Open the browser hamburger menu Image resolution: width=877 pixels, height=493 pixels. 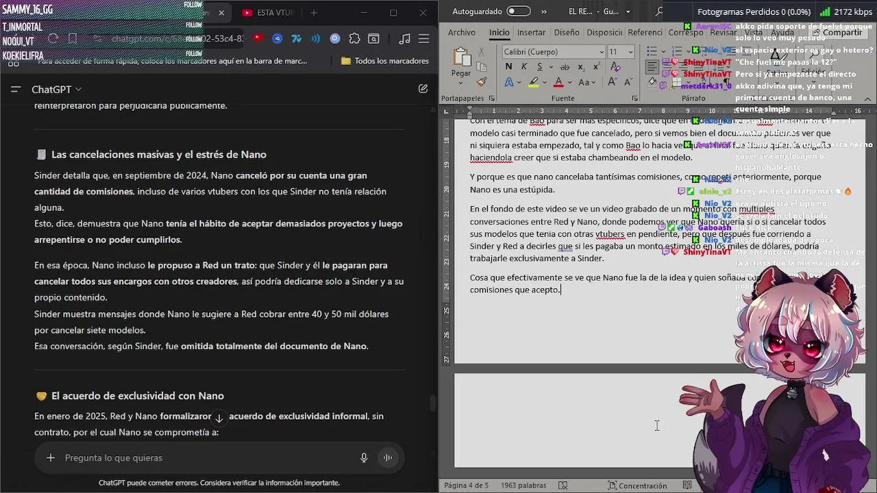tap(425, 39)
